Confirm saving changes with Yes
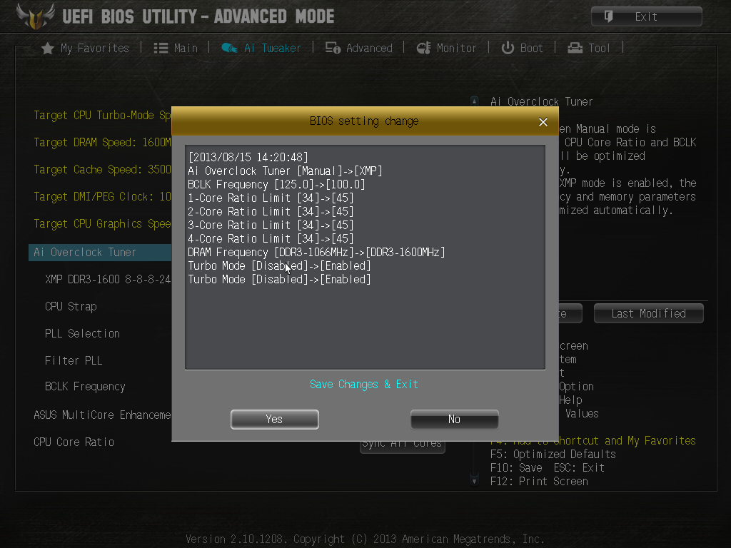 click(275, 420)
